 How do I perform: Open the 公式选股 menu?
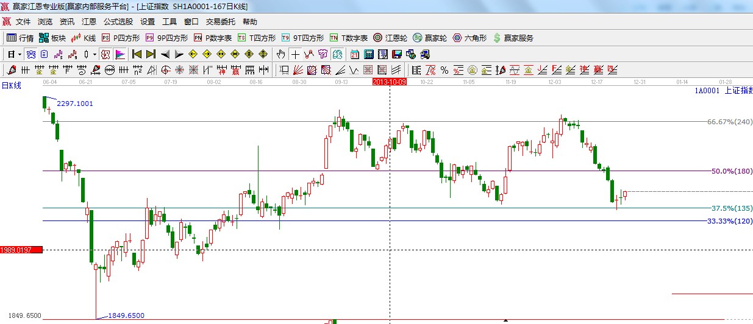(118, 21)
